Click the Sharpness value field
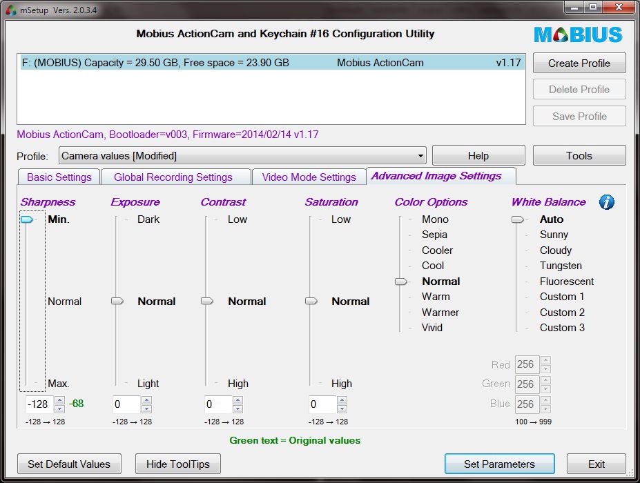640x483 pixels. pyautogui.click(x=39, y=404)
